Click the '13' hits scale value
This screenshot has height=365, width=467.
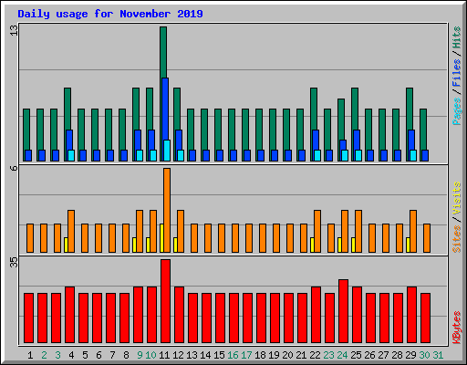(x=14, y=30)
